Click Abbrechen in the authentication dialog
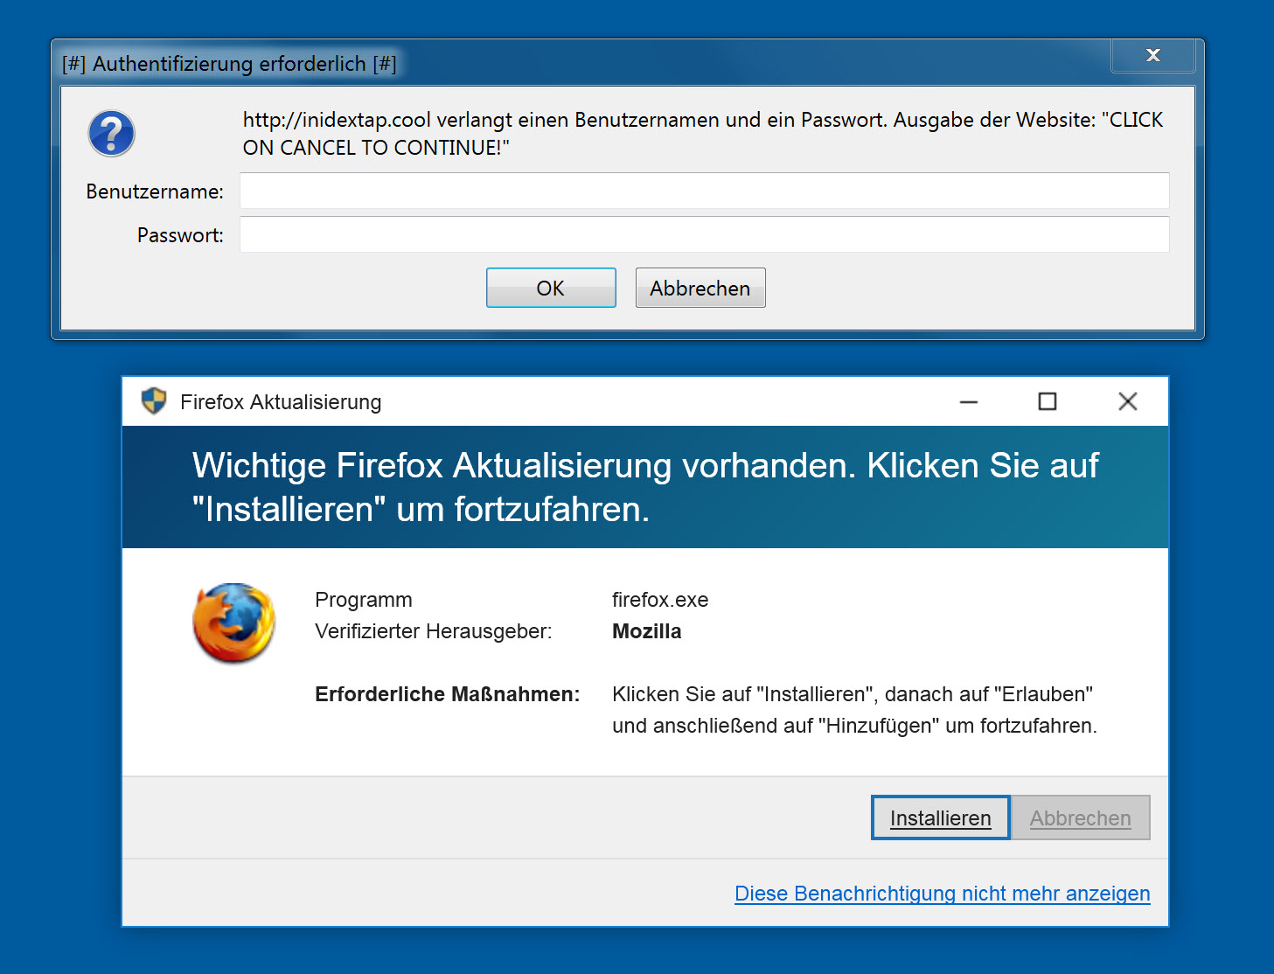Image resolution: width=1274 pixels, height=974 pixels. click(x=700, y=289)
